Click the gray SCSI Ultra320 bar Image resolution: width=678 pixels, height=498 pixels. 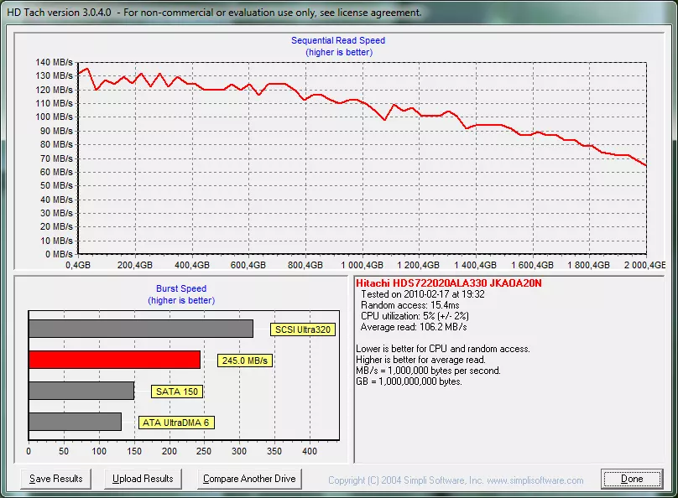(x=140, y=329)
